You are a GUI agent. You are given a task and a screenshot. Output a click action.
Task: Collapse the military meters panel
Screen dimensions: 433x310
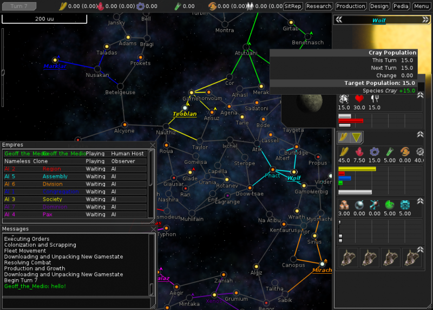coord(419,201)
